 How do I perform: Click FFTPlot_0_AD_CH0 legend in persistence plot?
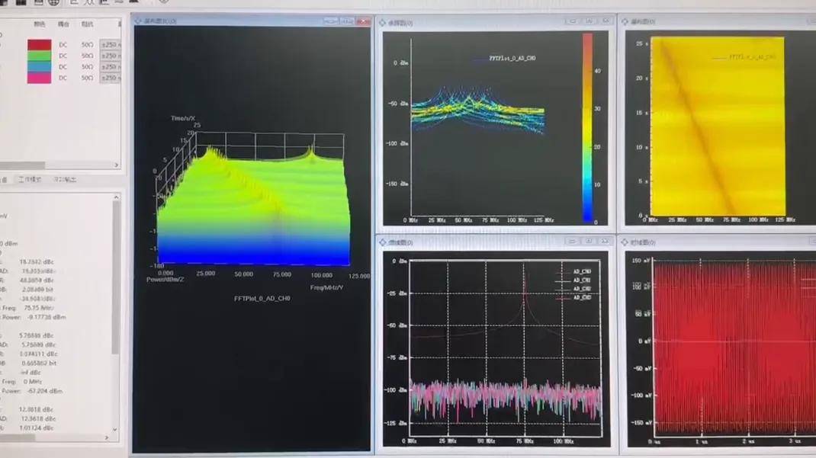(x=512, y=58)
